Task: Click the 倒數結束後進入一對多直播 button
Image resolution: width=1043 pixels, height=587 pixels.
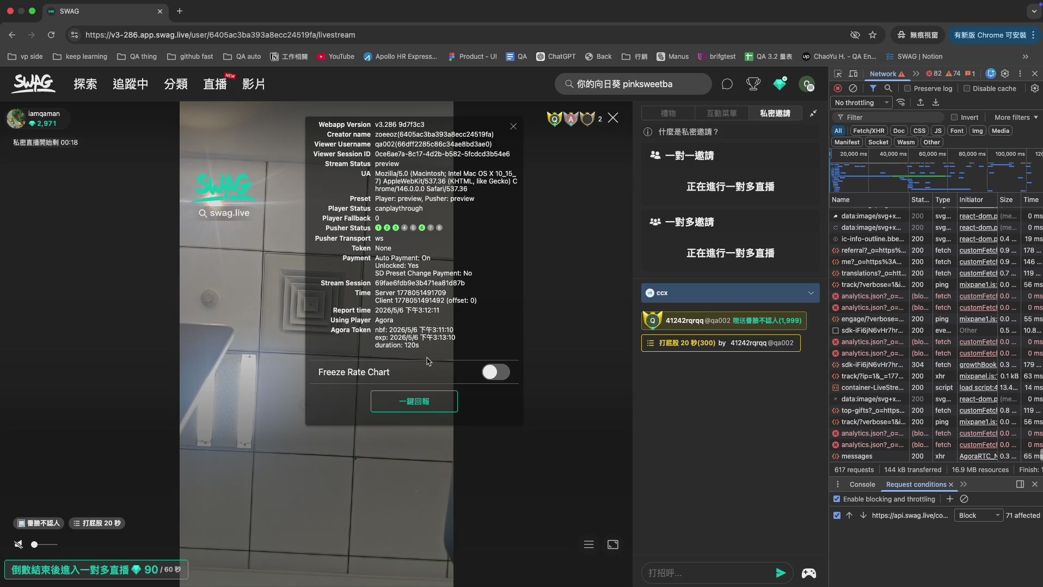Action: point(96,570)
